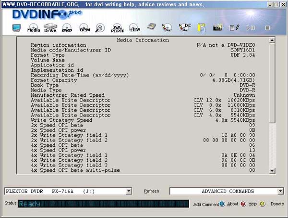The height and width of the screenshot is (218, 288).
Task: Click the monitor icon in the toolbar
Action: pos(16,28)
